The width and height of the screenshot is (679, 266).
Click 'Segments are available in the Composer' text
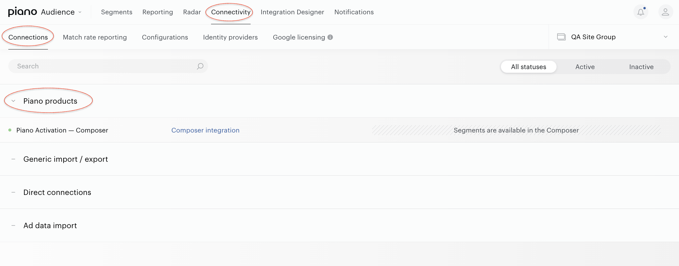coord(516,130)
